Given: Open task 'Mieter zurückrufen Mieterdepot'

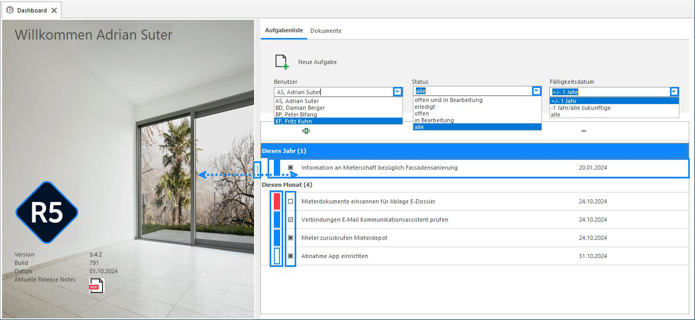Looking at the screenshot, I should [344, 238].
